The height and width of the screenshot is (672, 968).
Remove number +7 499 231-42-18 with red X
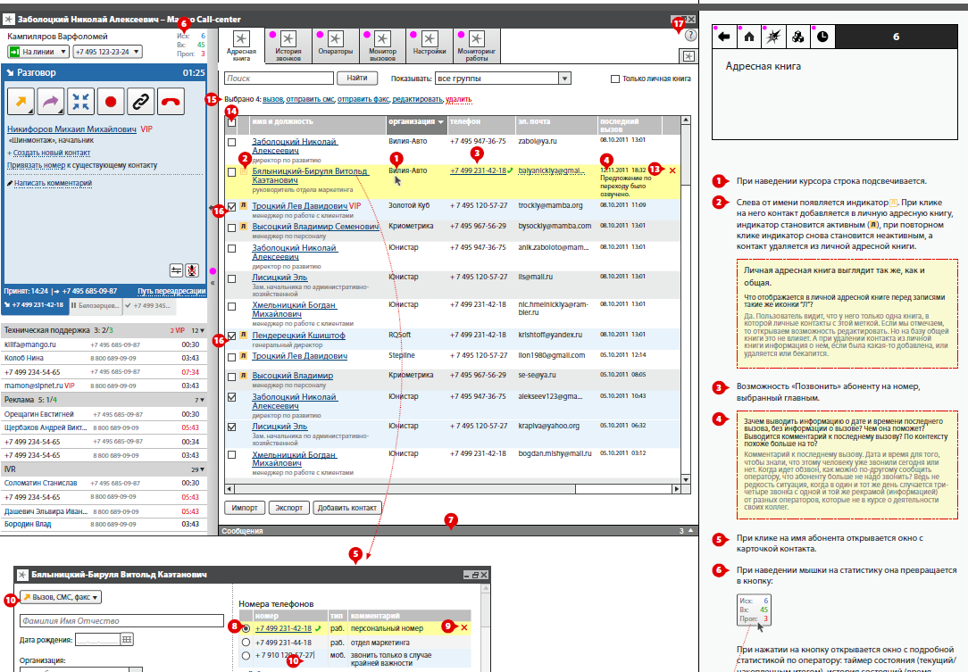coord(464,627)
